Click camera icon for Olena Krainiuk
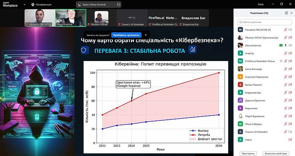Image resolution: width=295 pixels, height=156 pixels. click(290, 45)
